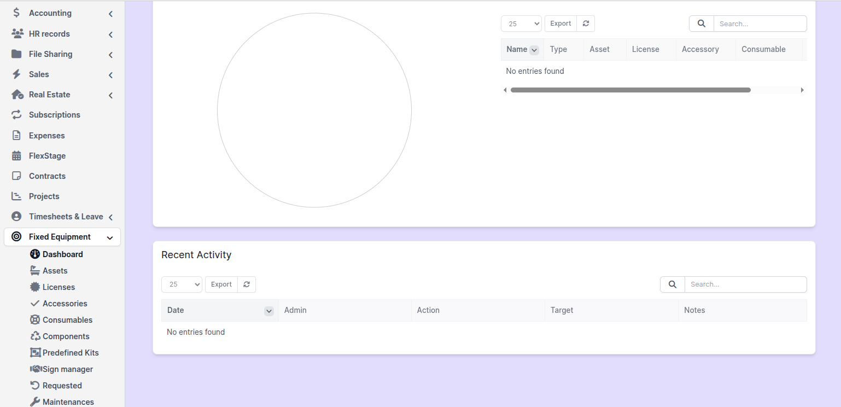The image size is (841, 407).
Task: Click the Maintenances wrench icon
Action: point(35,402)
